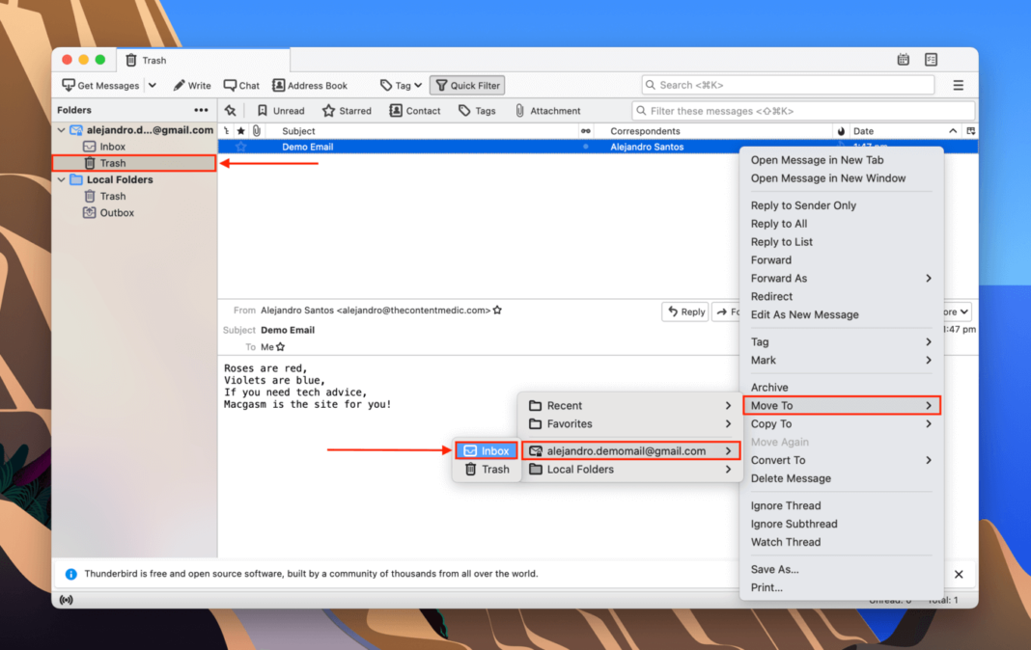
Task: Pin the Quick Filter bar sticky icon
Action: (232, 110)
